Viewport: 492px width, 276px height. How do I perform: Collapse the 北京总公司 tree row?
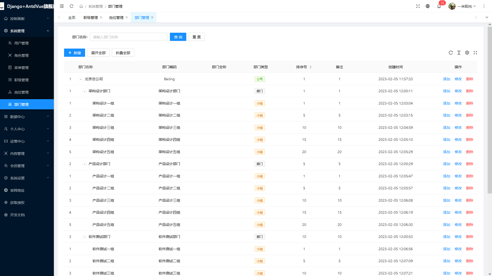click(x=80, y=79)
